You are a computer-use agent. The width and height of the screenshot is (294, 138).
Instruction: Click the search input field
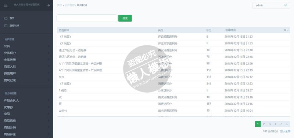[87, 18]
